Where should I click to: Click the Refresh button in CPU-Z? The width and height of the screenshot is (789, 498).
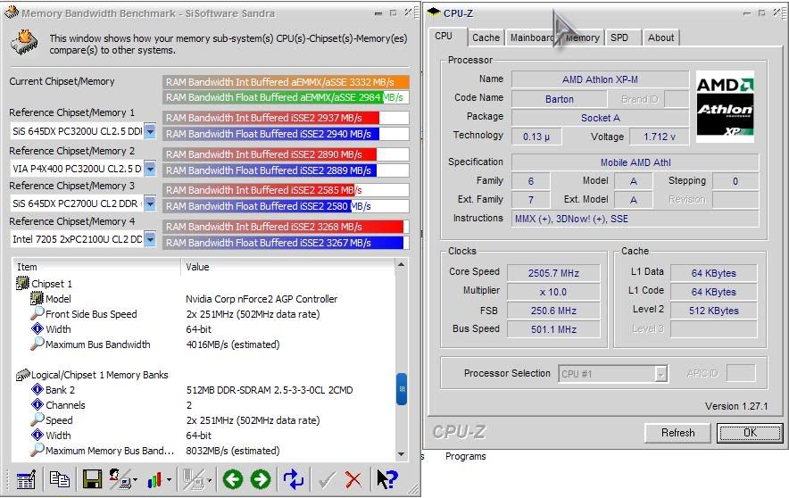click(677, 433)
